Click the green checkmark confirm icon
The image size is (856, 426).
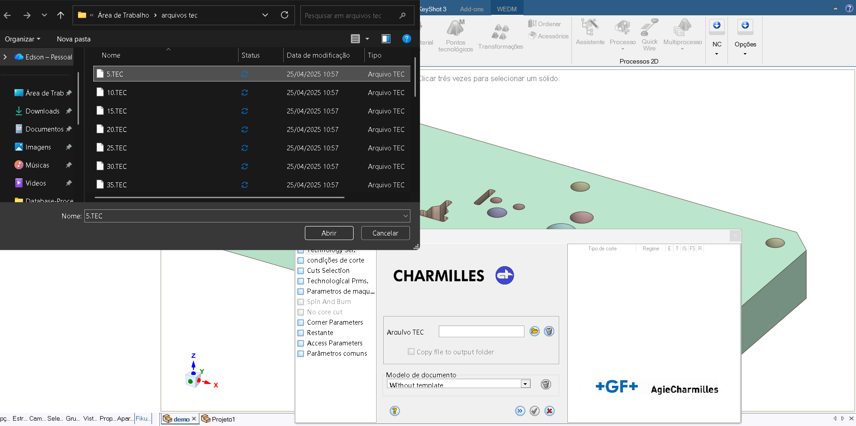point(534,411)
